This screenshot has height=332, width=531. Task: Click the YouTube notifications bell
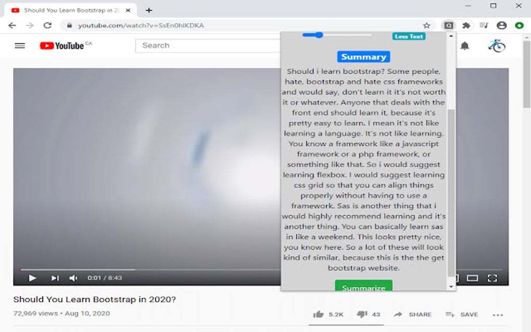coord(465,46)
